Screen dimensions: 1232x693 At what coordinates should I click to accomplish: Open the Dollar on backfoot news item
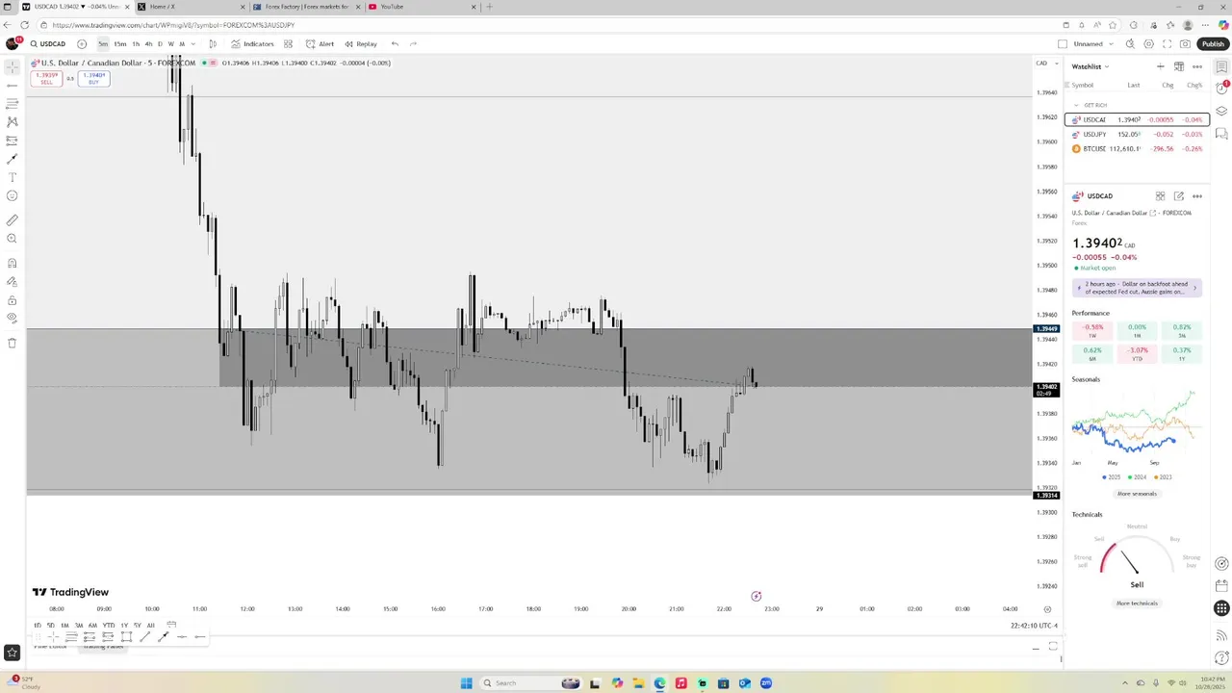point(1137,288)
